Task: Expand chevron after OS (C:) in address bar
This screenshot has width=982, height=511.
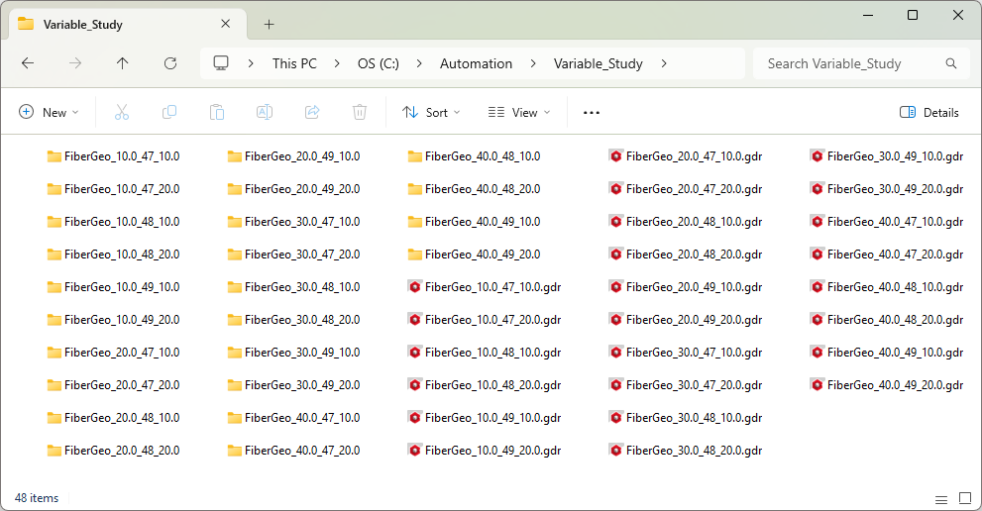Action: (x=419, y=63)
